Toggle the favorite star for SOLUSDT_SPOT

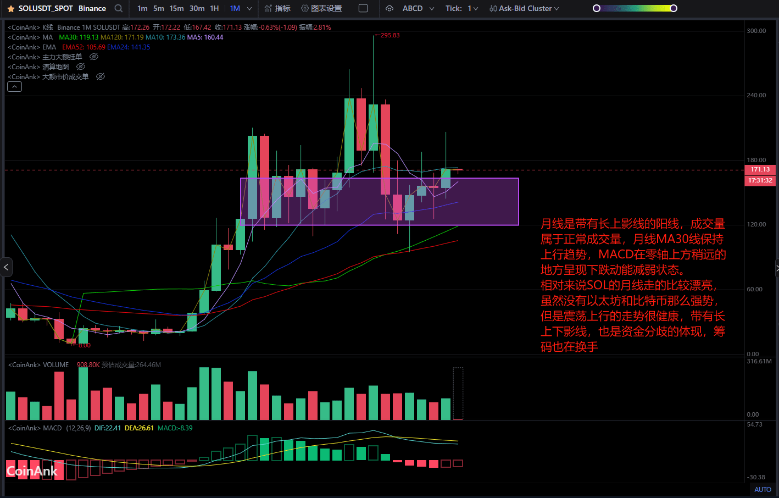pos(11,9)
